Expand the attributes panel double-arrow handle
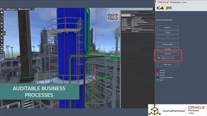 [x=119, y=60]
